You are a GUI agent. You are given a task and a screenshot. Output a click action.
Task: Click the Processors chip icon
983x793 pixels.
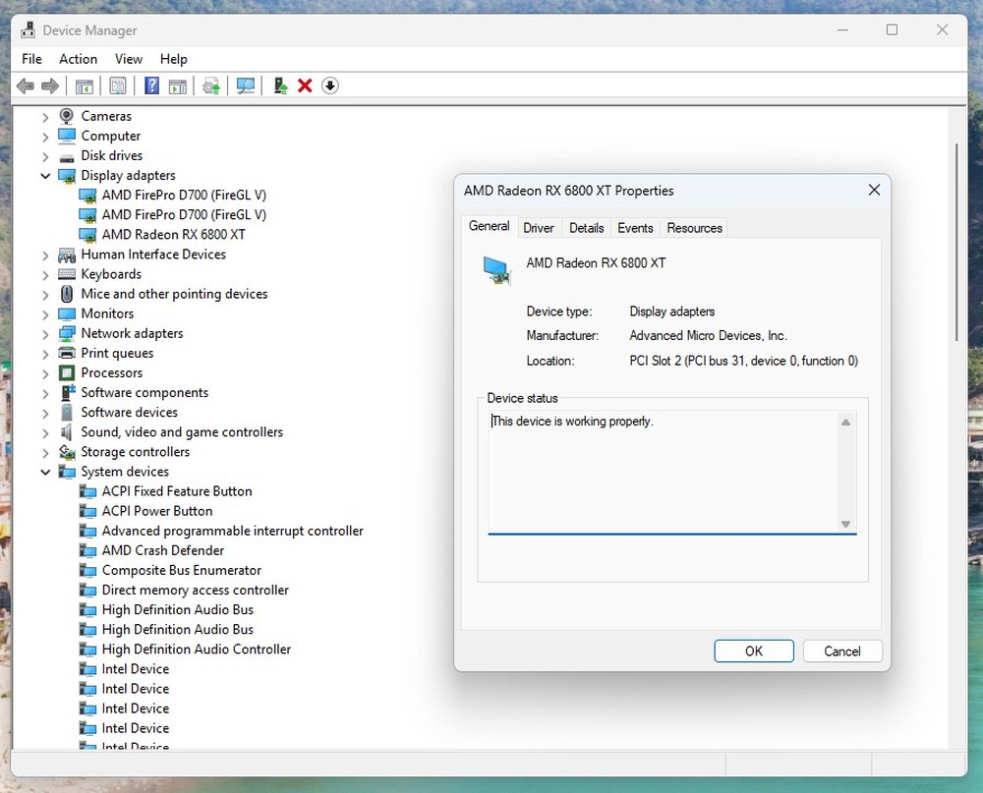click(67, 373)
